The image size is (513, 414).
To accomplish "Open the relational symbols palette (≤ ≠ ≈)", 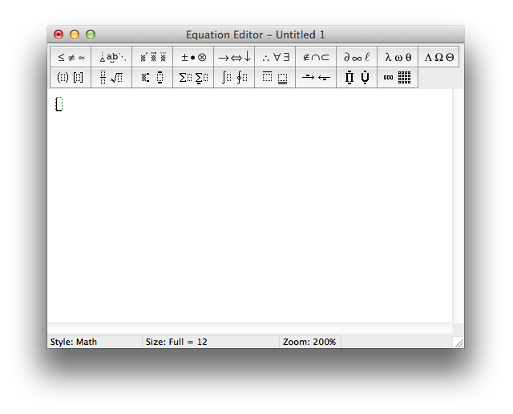I will (x=71, y=57).
